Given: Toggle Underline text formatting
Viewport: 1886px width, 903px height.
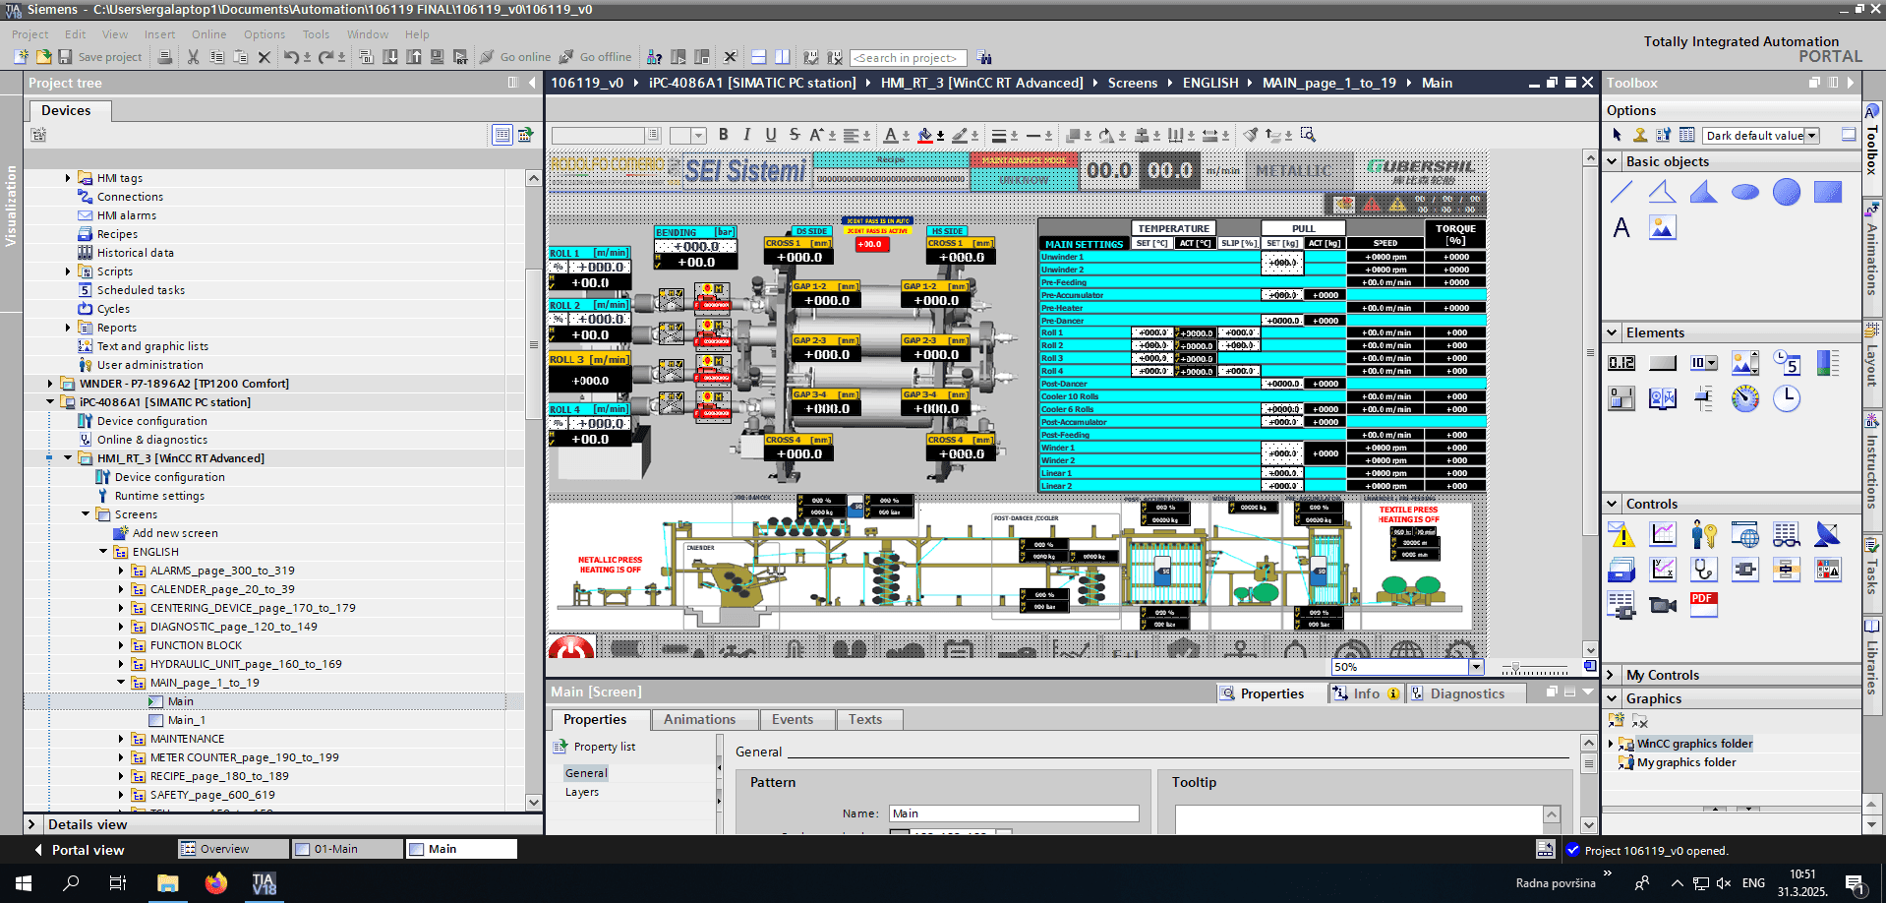Looking at the screenshot, I should click(771, 135).
